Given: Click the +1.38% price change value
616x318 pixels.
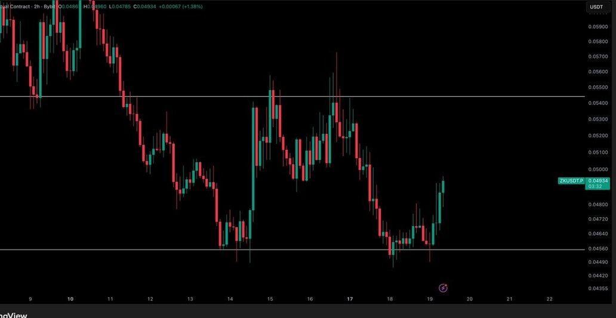Looking at the screenshot, I should [192, 7].
